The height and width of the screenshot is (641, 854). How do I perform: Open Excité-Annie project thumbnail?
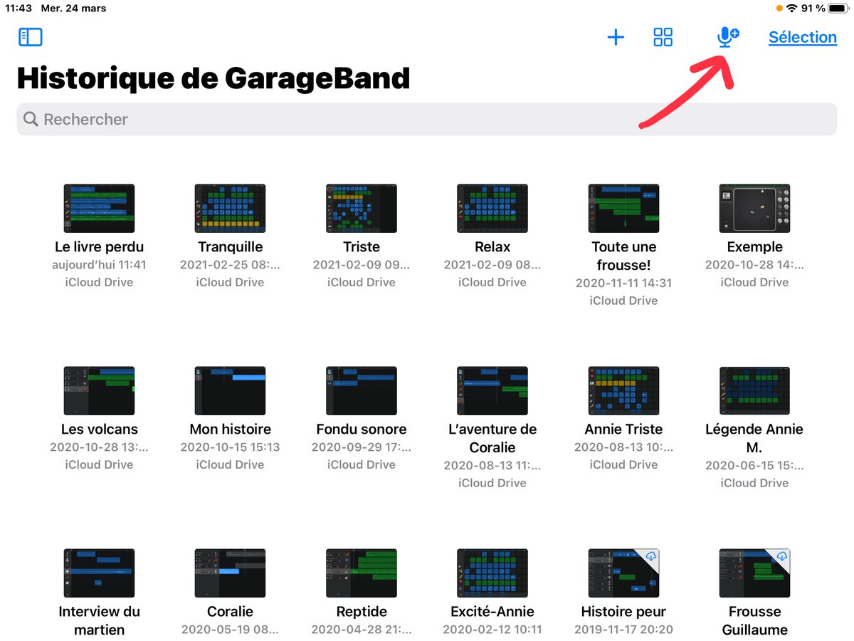point(492,573)
